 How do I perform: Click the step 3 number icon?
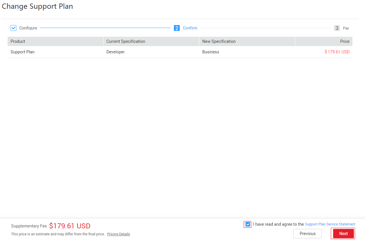click(x=337, y=28)
